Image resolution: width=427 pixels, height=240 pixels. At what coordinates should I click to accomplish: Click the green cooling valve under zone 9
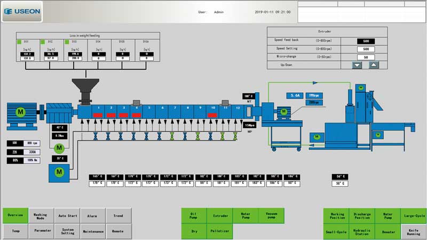[197, 136]
